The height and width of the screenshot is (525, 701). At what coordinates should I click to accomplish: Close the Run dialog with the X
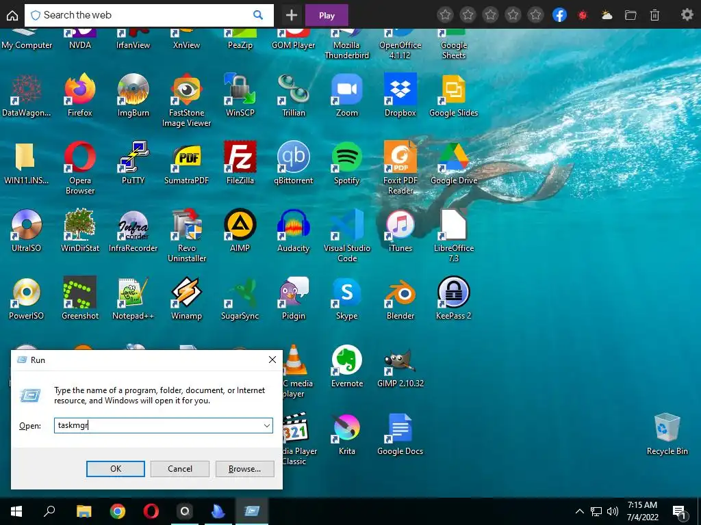pos(272,360)
